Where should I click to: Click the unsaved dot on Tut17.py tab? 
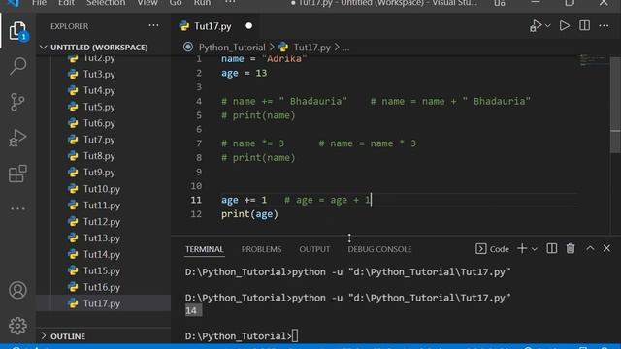(248, 26)
